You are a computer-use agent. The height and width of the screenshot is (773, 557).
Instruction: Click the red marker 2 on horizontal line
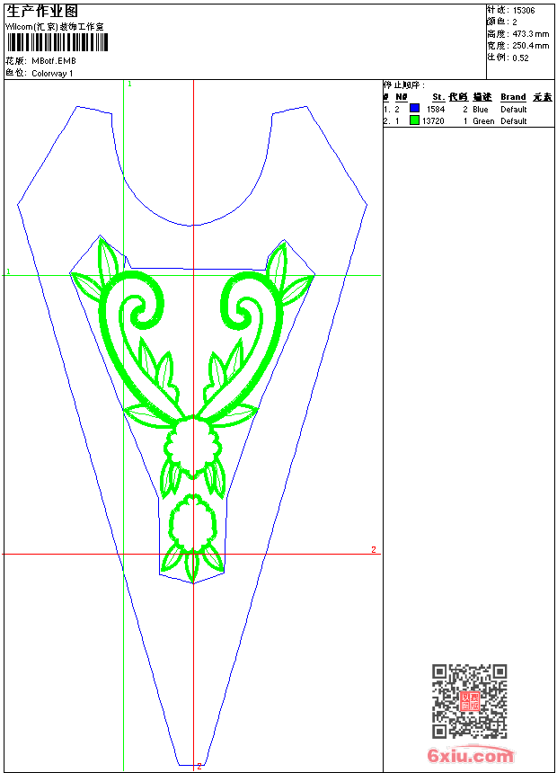pyautogui.click(x=374, y=549)
